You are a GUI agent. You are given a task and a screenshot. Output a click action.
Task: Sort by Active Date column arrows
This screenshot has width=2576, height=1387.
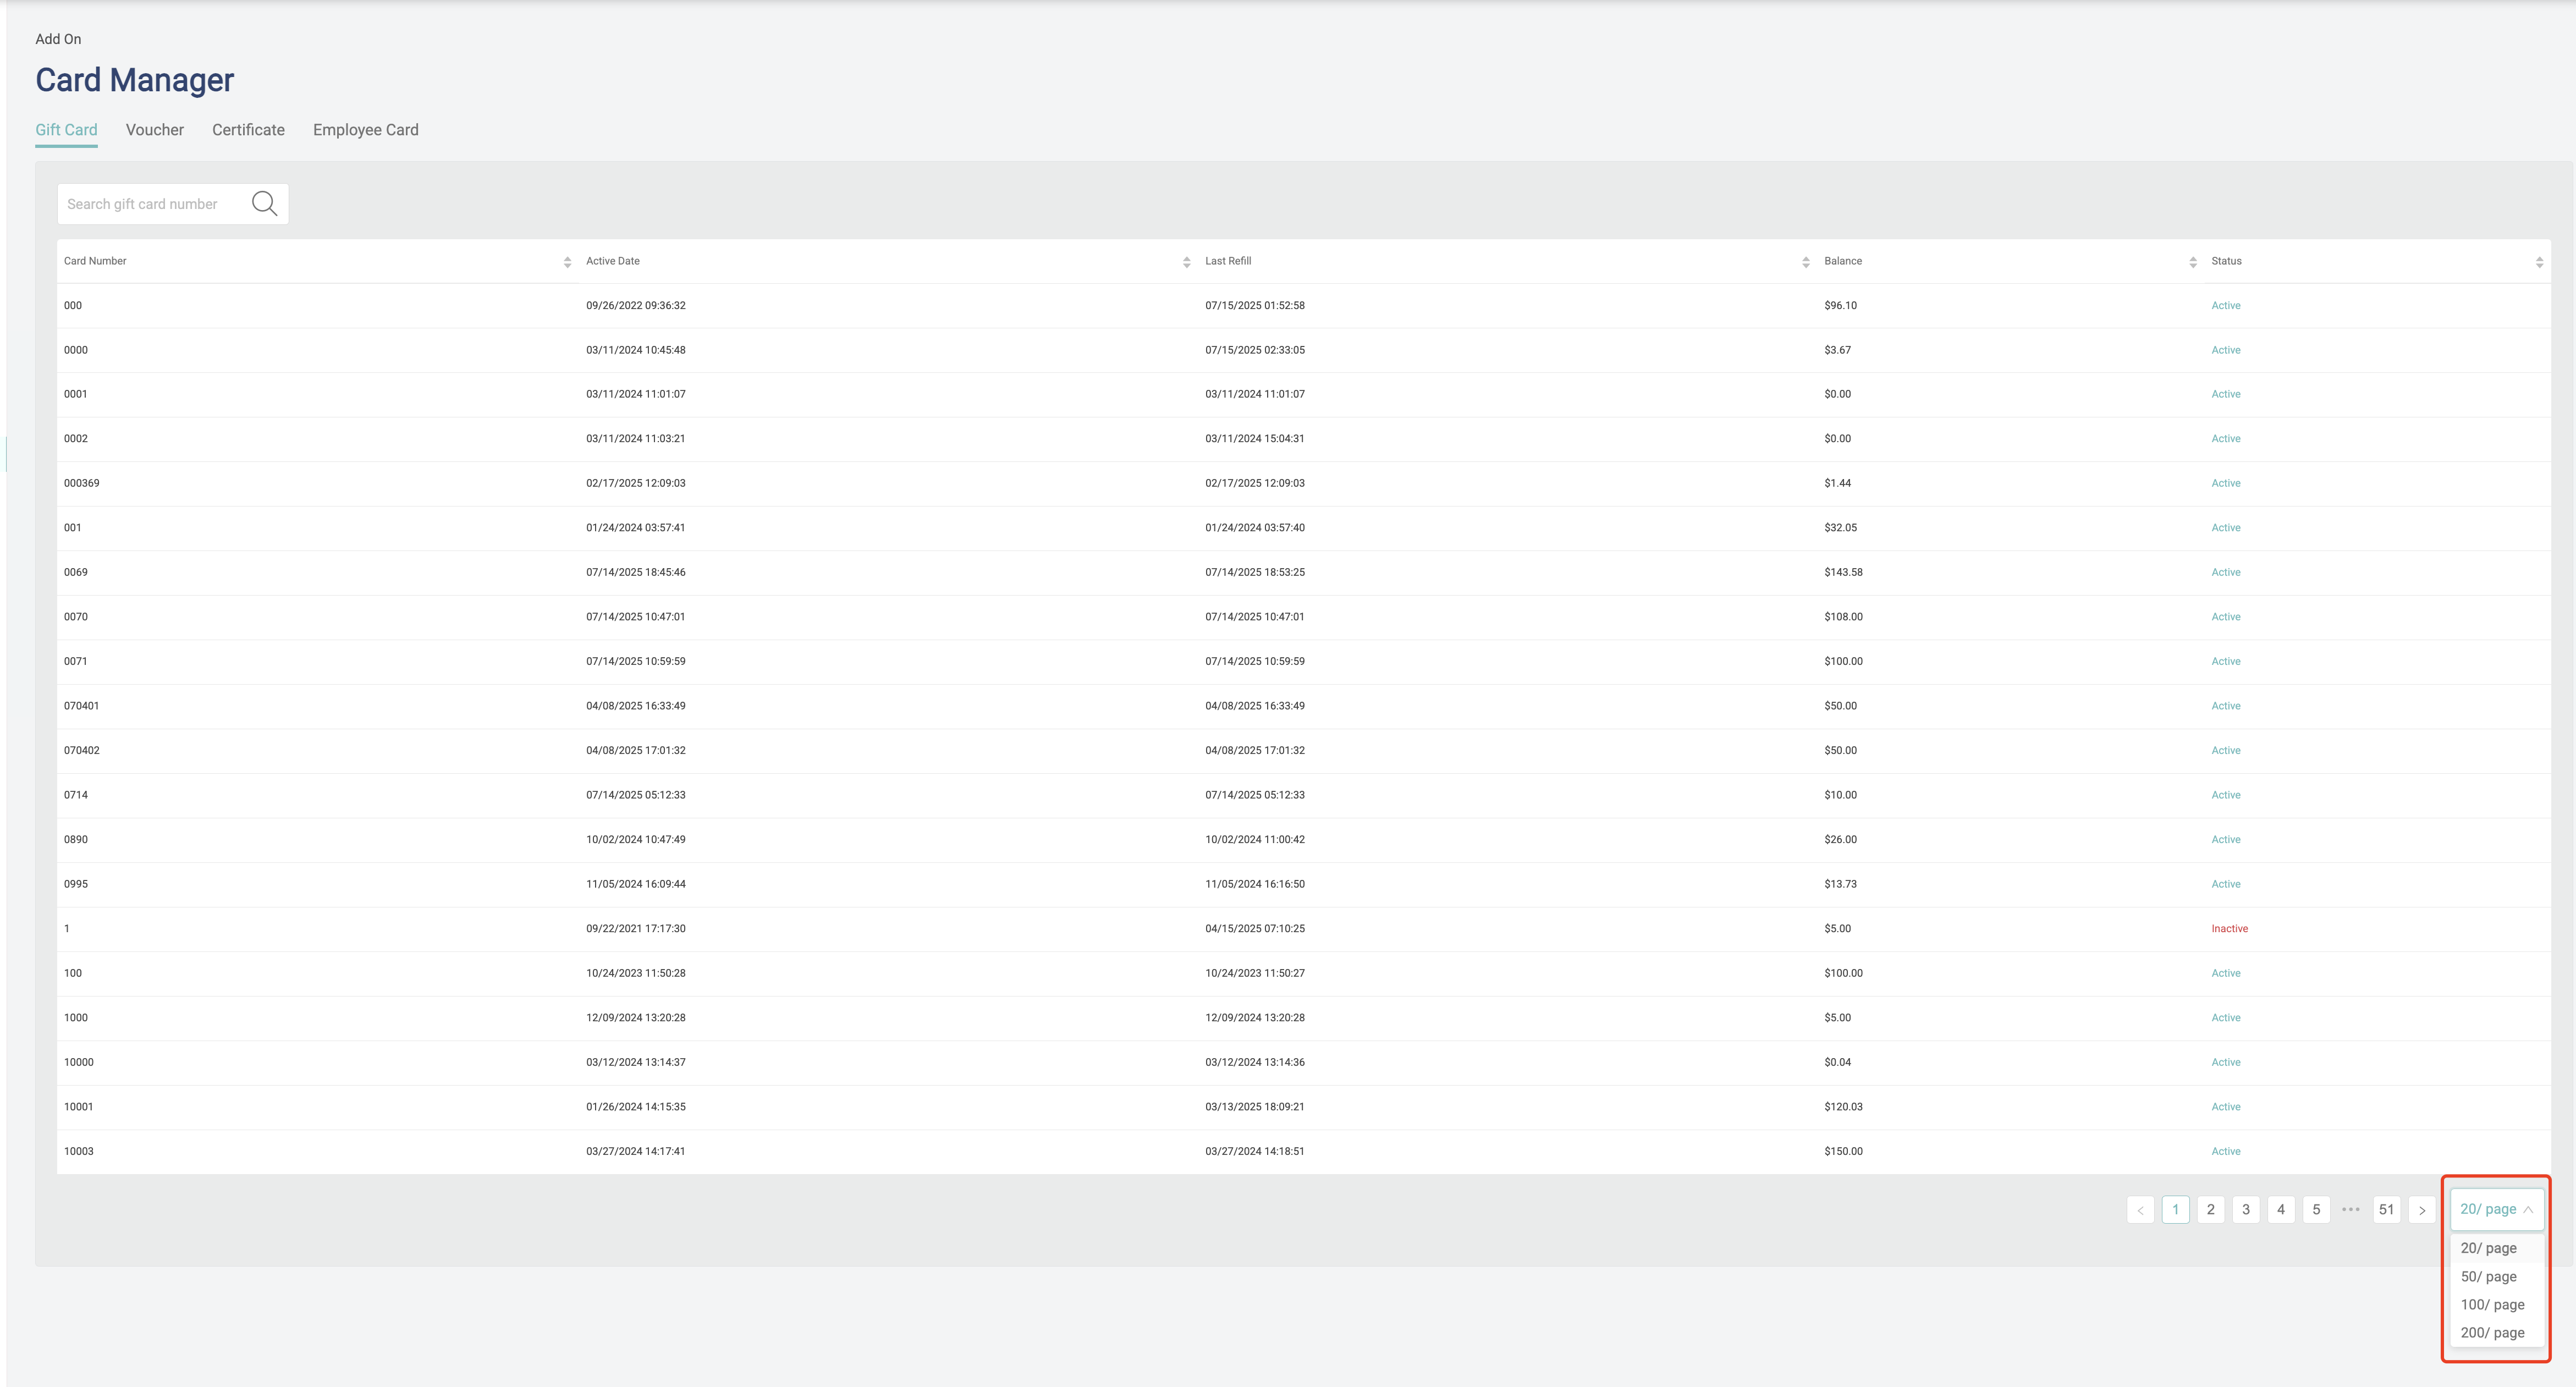pyautogui.click(x=1186, y=262)
